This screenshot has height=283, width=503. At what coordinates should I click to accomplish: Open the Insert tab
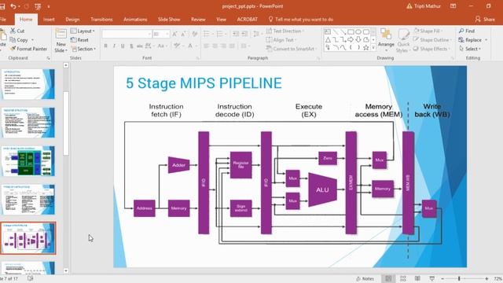(x=49, y=19)
